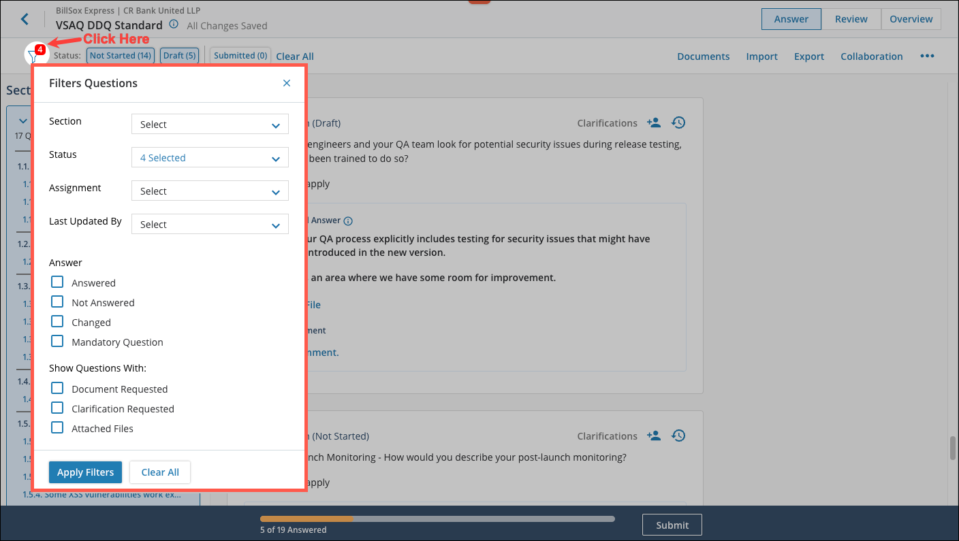Click the back arrow icon

25,19
